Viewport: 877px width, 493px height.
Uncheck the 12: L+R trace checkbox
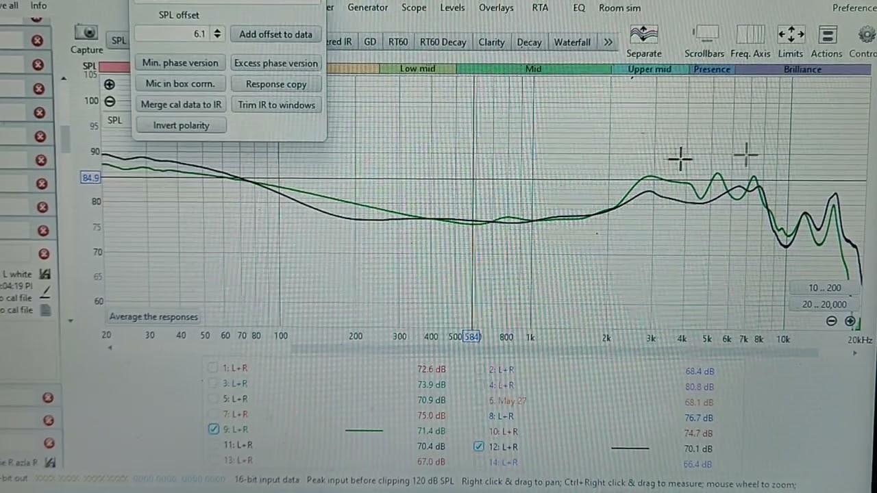coord(479,446)
